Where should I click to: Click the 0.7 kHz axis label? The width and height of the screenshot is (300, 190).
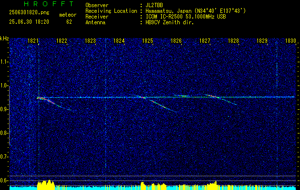point(4,157)
